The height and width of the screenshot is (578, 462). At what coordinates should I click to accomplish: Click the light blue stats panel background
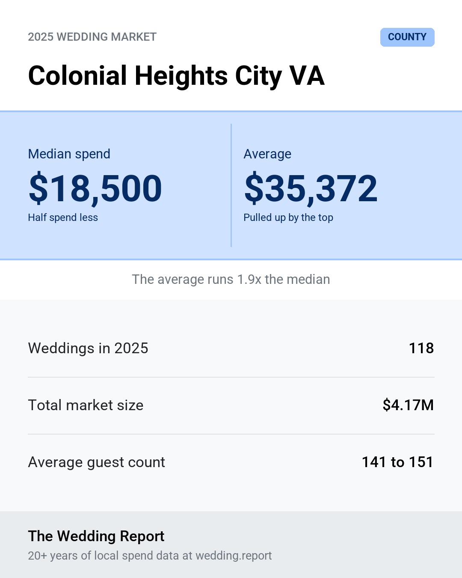pyautogui.click(x=231, y=240)
